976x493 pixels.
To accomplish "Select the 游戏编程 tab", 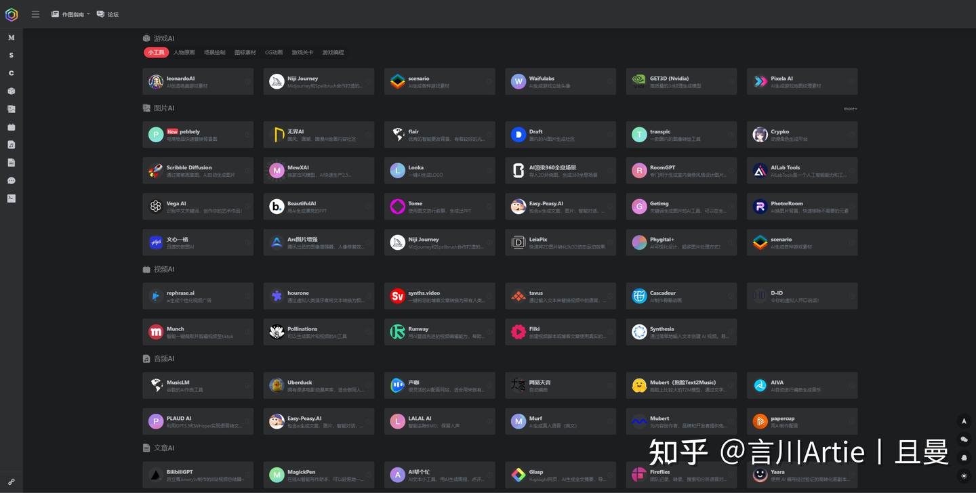I will pos(333,52).
